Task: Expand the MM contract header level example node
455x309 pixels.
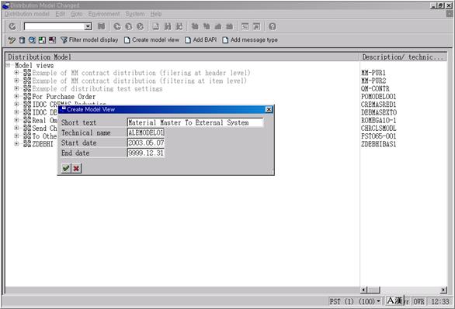Action: tap(16, 73)
